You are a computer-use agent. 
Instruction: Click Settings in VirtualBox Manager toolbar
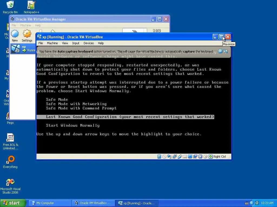[x=27, y=36]
